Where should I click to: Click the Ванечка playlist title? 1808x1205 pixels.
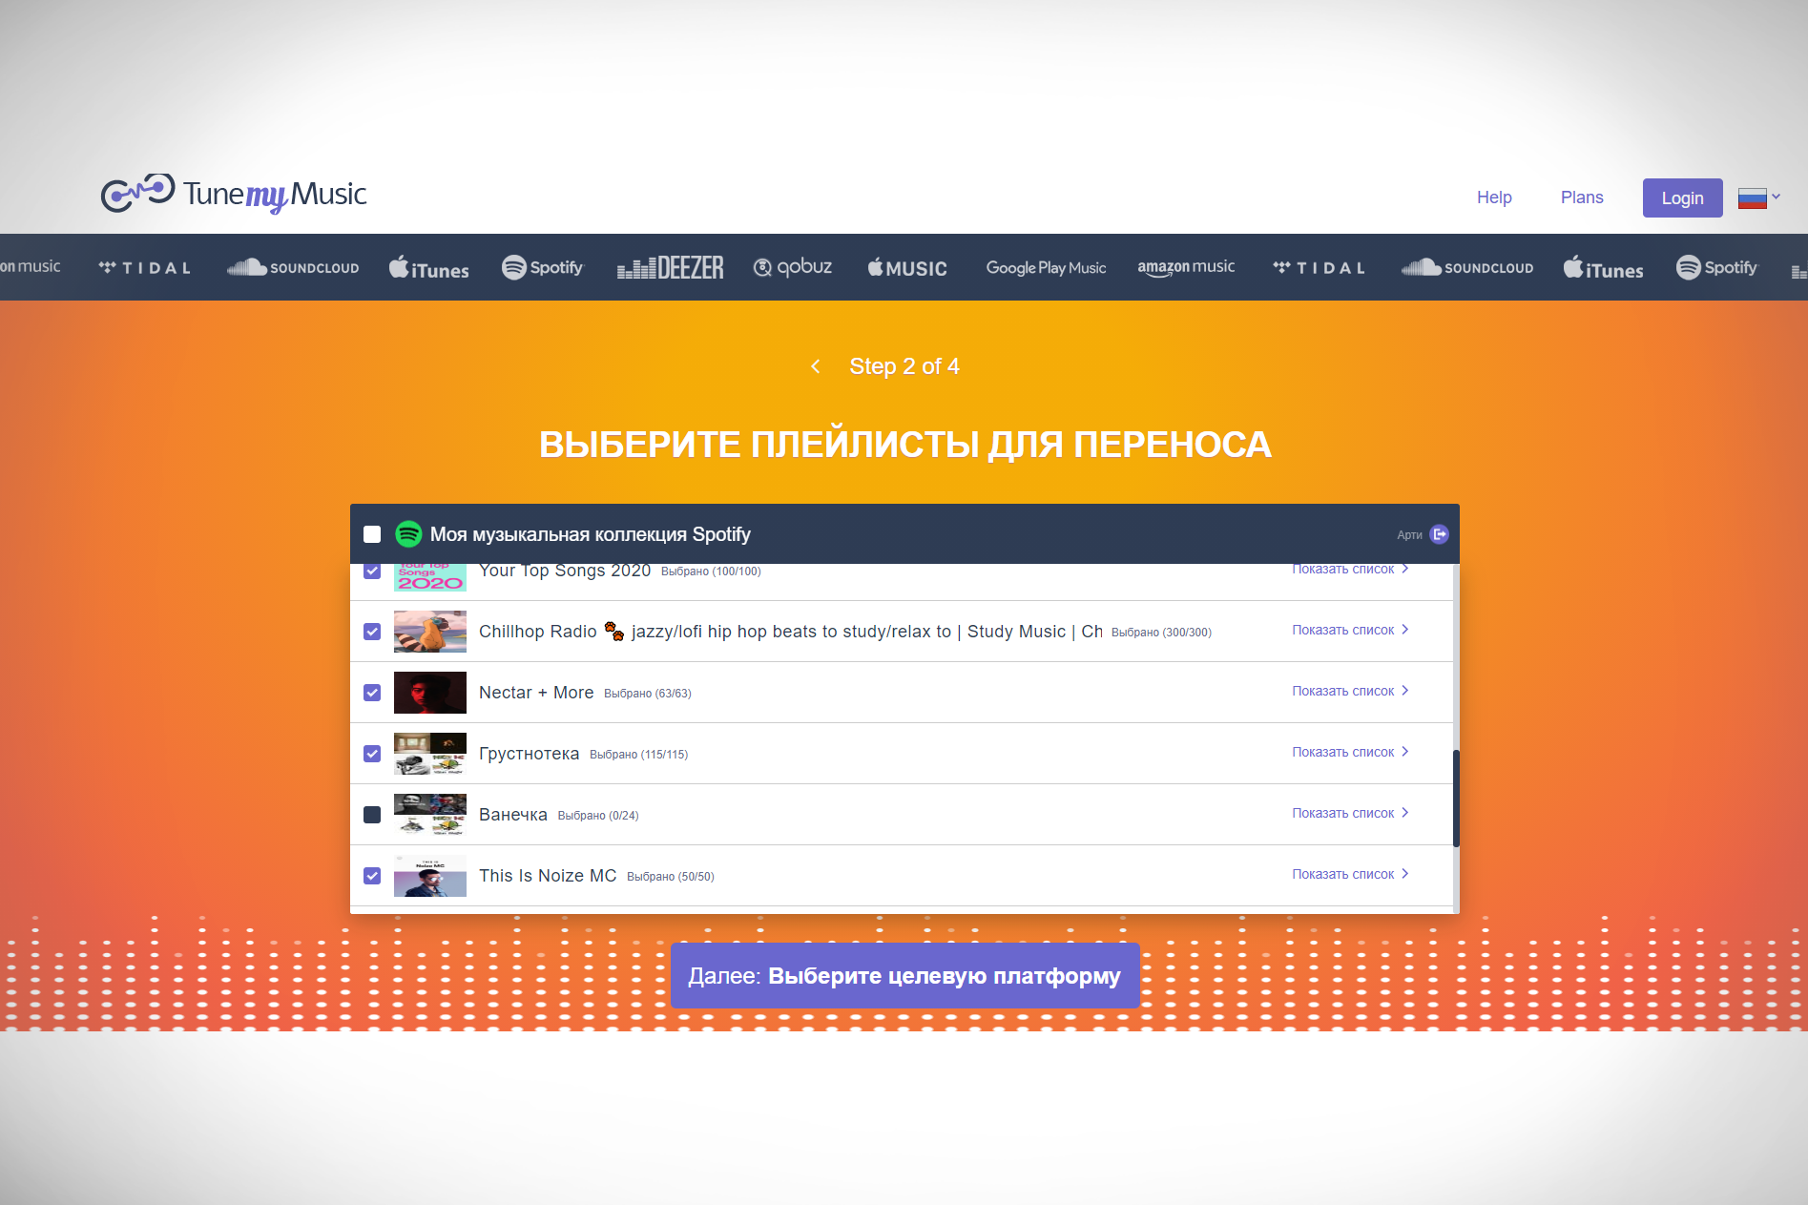click(x=513, y=815)
